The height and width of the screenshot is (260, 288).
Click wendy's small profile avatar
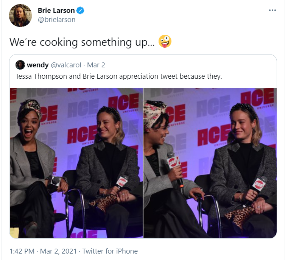point(20,65)
